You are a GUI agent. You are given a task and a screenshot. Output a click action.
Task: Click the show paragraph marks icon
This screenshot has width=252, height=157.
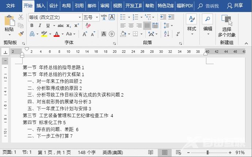178,34
